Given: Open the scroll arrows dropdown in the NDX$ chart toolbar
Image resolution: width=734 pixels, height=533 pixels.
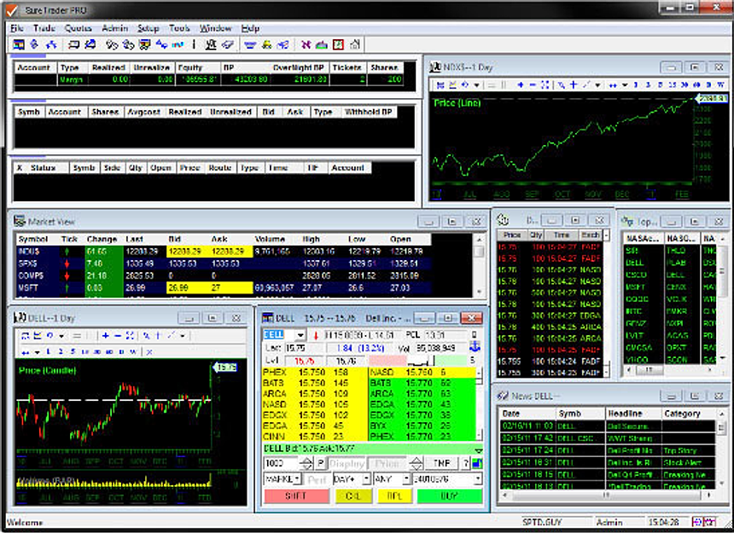Looking at the screenshot, I should [x=625, y=84].
